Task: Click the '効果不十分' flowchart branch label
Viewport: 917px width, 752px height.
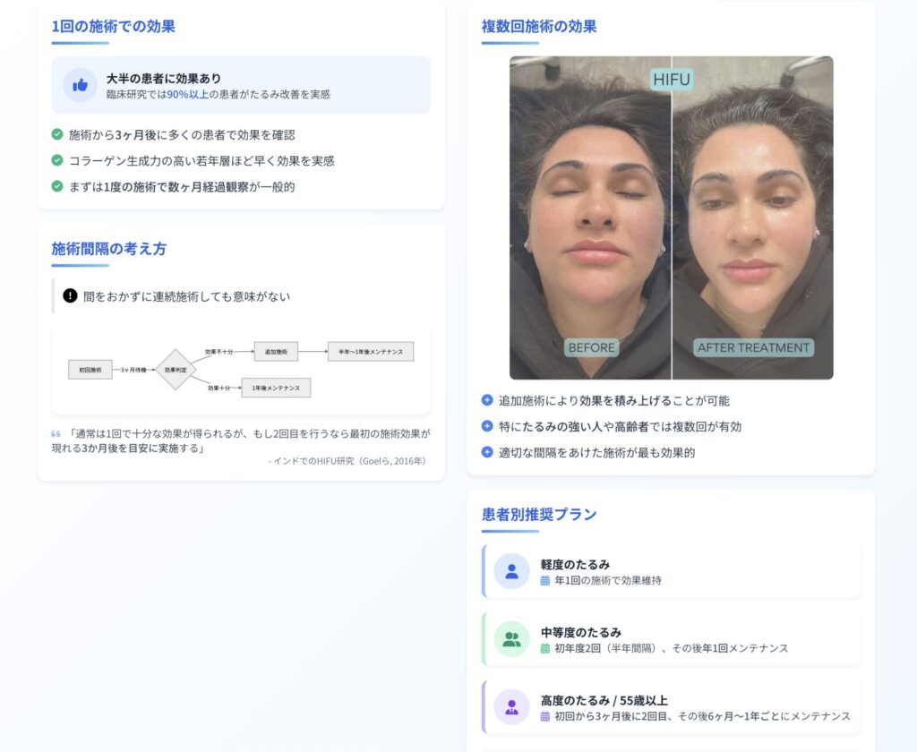Action: pos(219,352)
